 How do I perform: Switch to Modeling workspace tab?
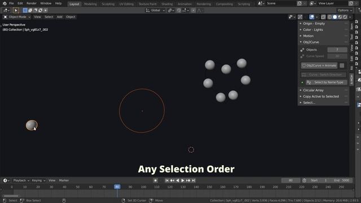(x=90, y=4)
